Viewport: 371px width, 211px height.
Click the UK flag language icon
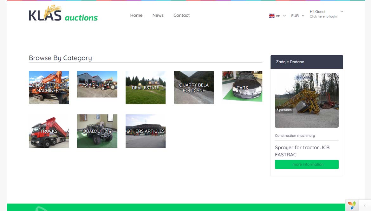point(272,16)
